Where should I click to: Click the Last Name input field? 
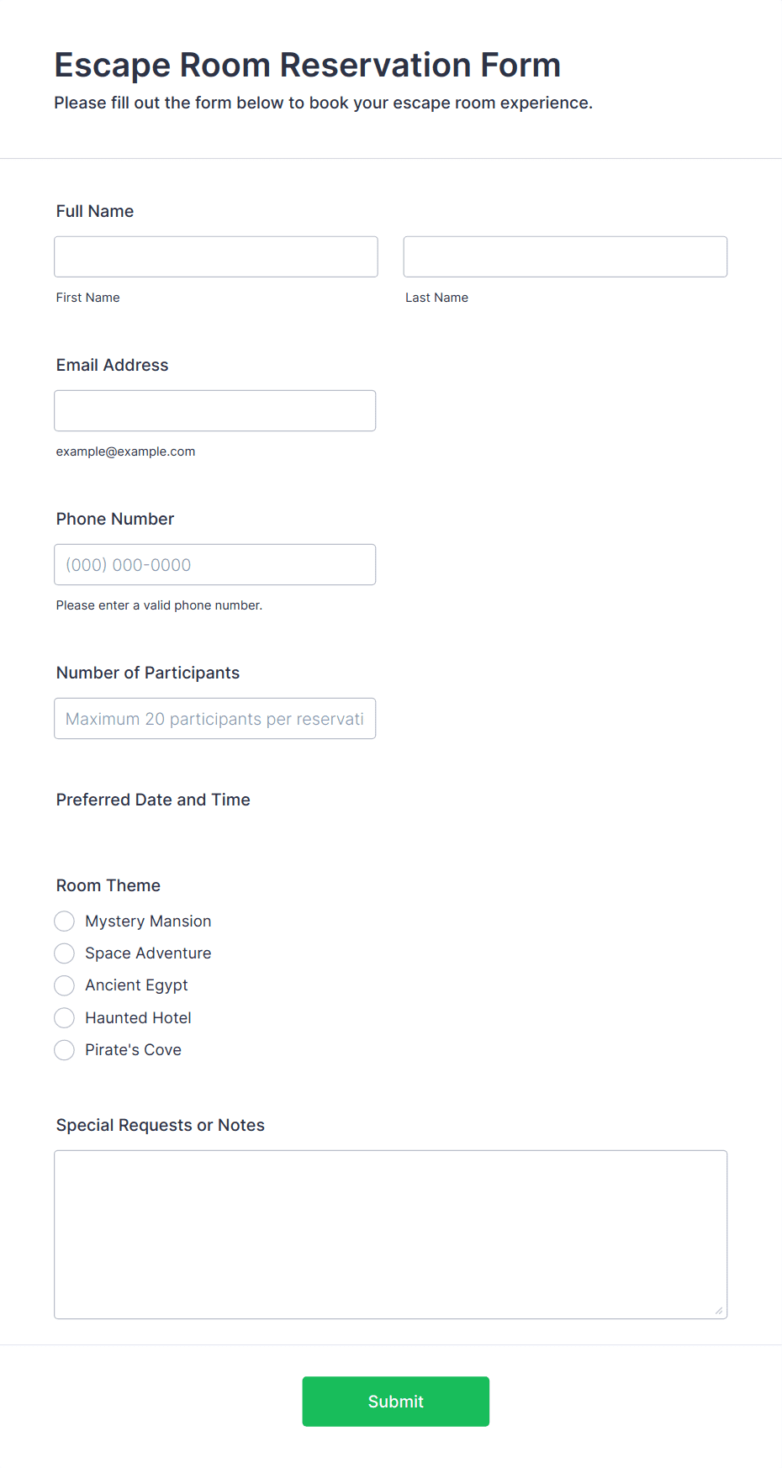[565, 256]
